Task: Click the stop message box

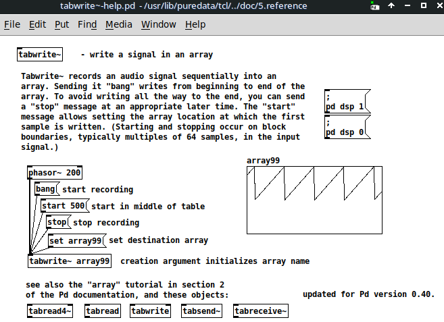Action: click(58, 222)
